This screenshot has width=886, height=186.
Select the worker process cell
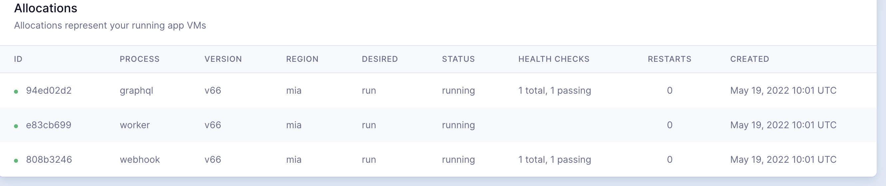[x=135, y=125]
